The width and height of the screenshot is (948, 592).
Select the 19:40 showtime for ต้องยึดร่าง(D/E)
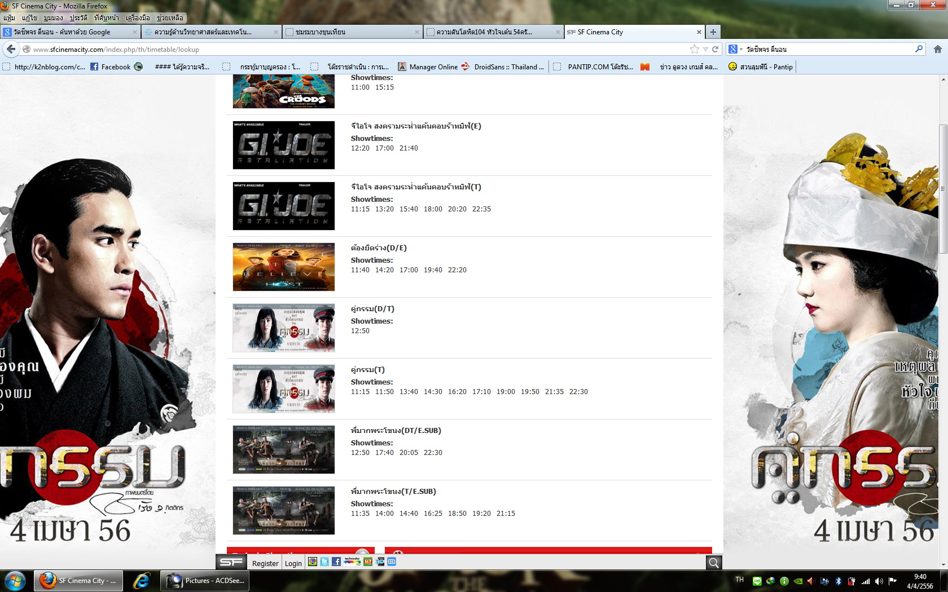(433, 270)
